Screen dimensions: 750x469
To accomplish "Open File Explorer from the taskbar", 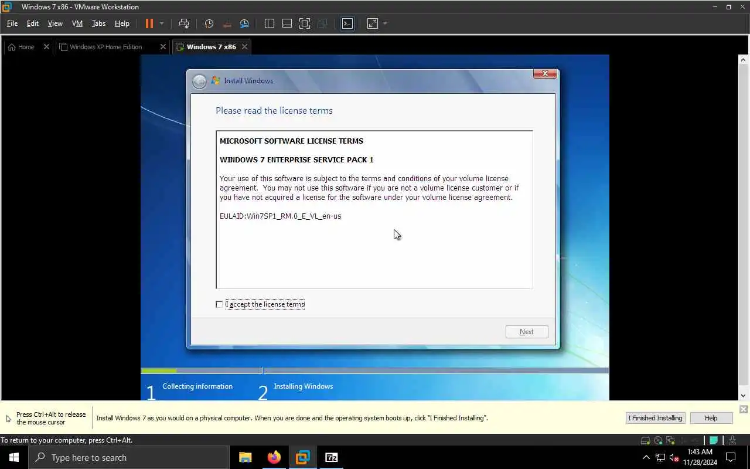I will (246, 457).
